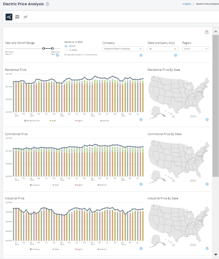Select the Month radio option
Viewport: 219px width, 259px height.
click(66, 46)
